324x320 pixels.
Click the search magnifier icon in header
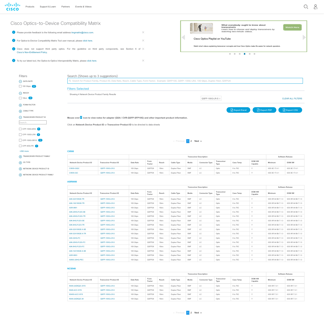pos(306,7)
